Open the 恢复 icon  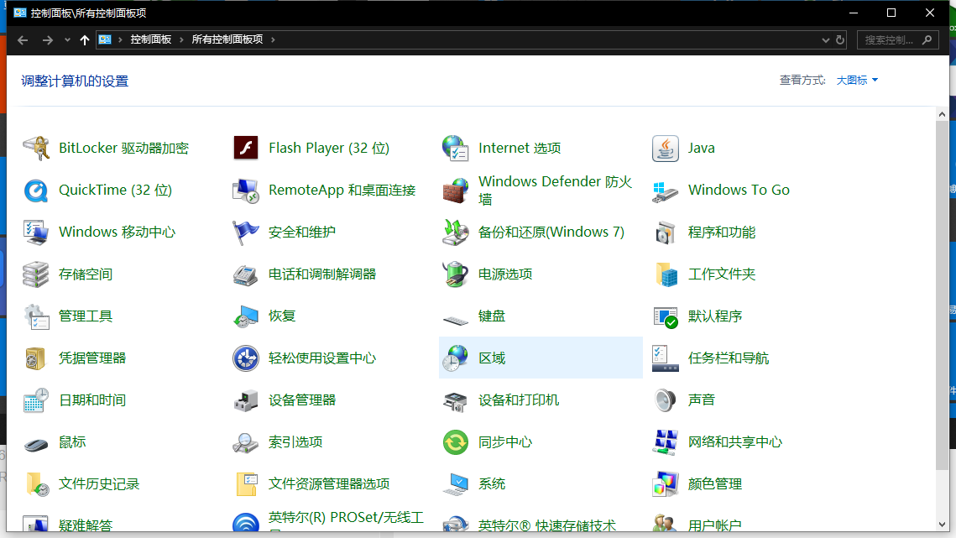point(246,316)
